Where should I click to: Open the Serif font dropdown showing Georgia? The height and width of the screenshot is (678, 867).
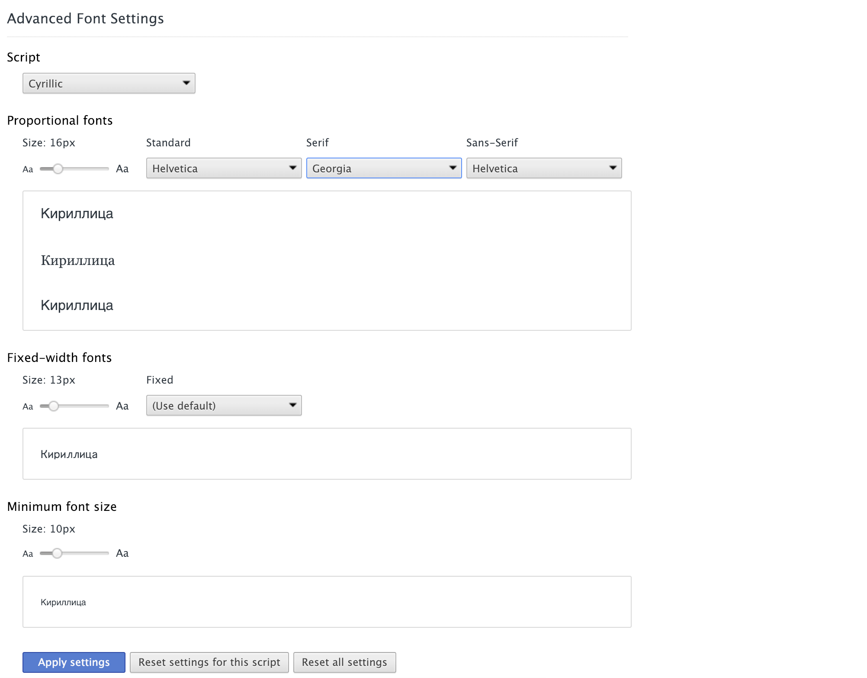[384, 168]
